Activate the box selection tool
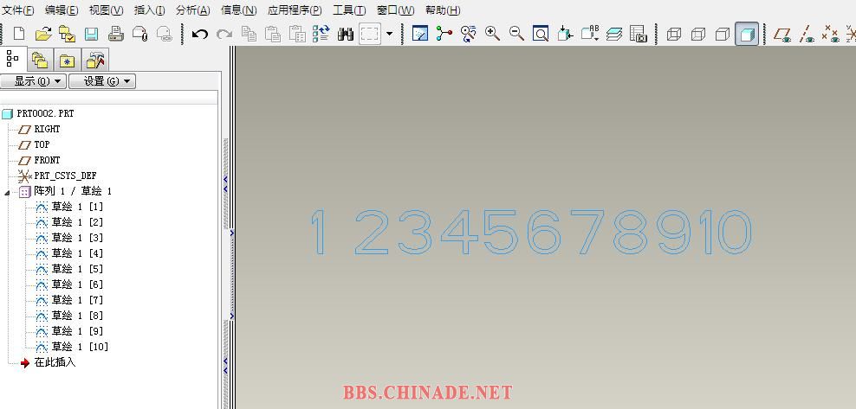The height and width of the screenshot is (409, 856). click(x=370, y=35)
